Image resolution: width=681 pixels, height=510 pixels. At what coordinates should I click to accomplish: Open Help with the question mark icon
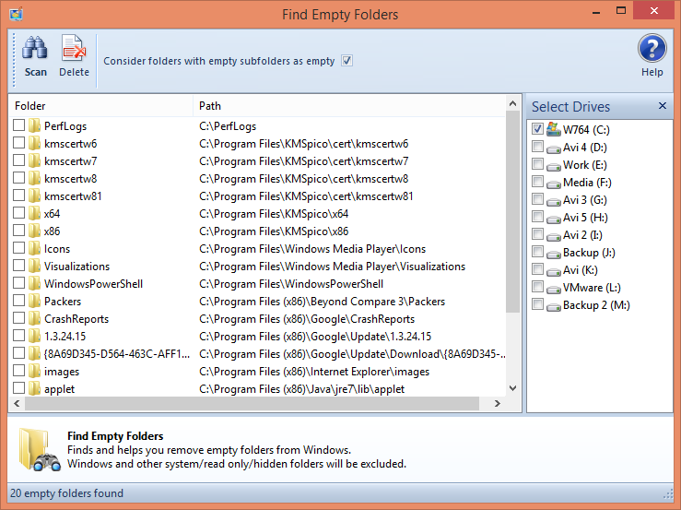pos(652,48)
